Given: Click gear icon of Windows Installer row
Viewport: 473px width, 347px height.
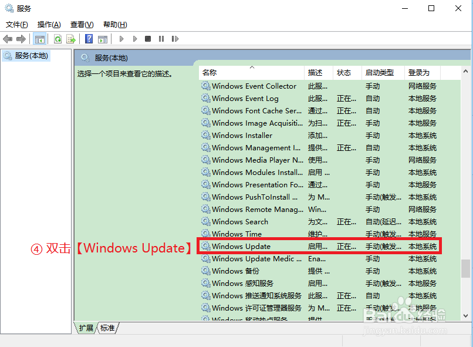Looking at the screenshot, I should (x=206, y=135).
